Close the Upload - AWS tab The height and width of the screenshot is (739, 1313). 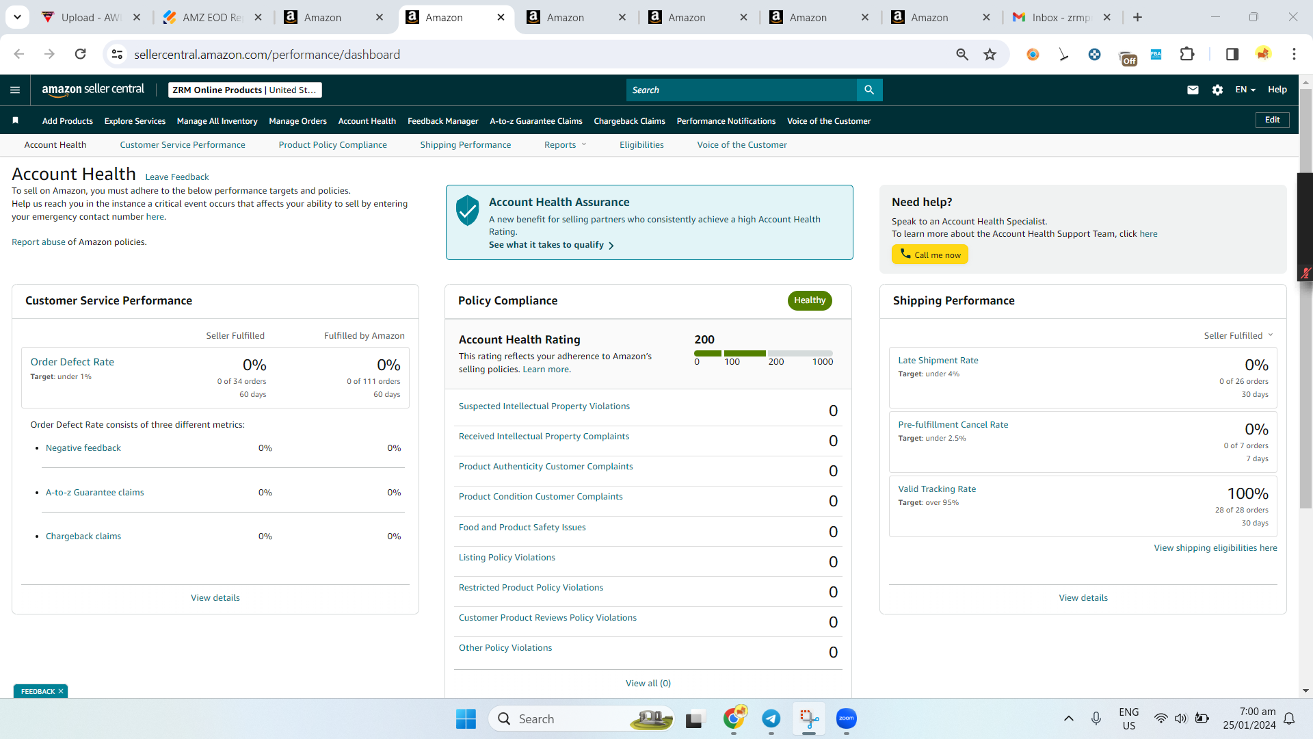(137, 17)
